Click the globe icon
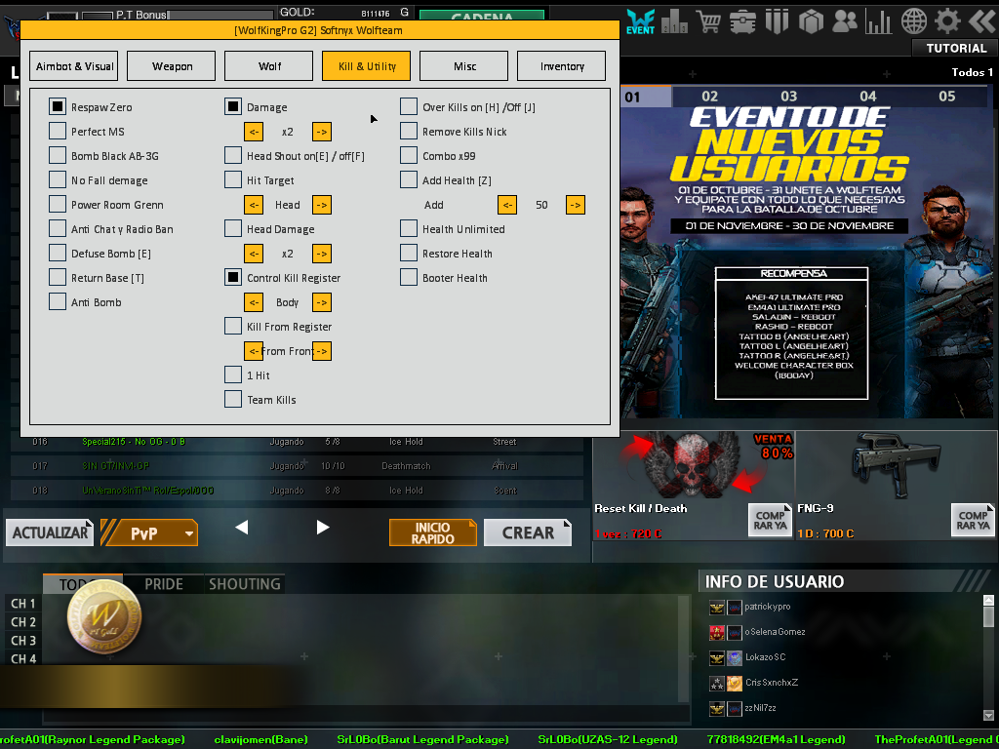This screenshot has width=999, height=749. pyautogui.click(x=914, y=20)
